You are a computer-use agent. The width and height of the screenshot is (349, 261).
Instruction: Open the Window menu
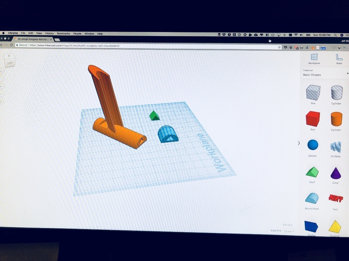(89, 34)
